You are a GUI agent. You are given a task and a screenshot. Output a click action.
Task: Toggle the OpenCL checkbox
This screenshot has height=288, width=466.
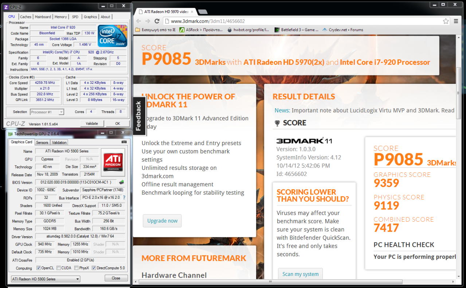pos(39,268)
